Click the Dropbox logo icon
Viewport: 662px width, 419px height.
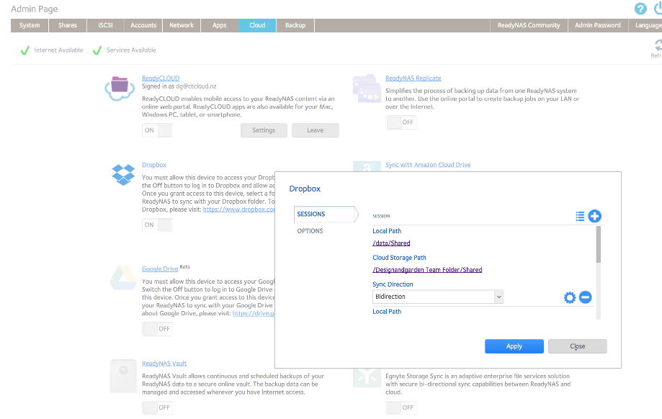click(123, 175)
